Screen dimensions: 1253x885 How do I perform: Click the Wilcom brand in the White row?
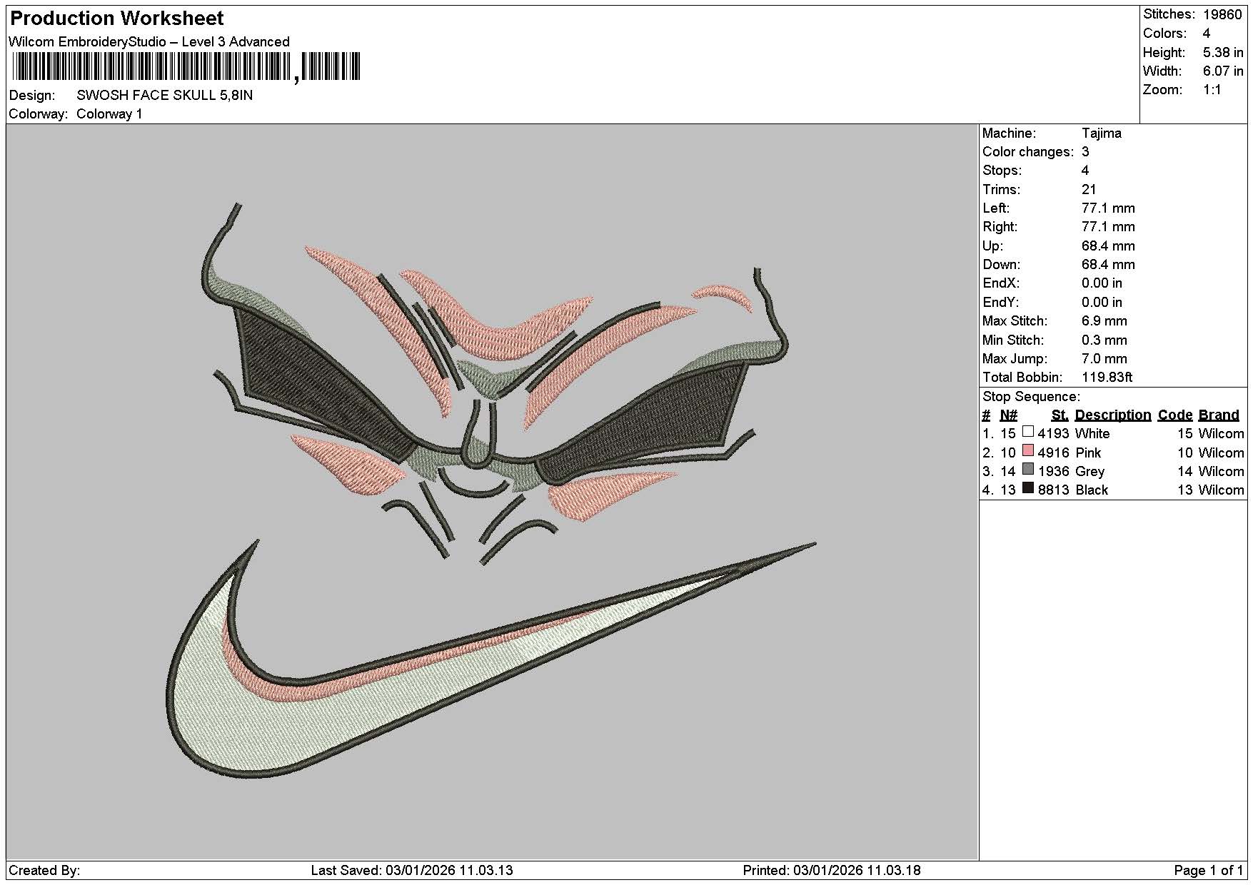coord(1221,433)
